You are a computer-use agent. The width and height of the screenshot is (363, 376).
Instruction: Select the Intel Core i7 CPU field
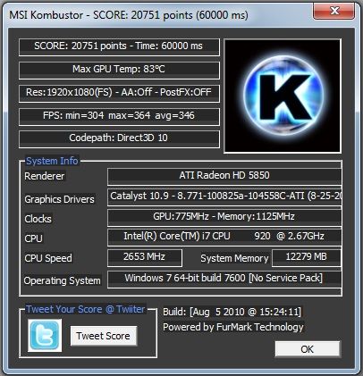[x=224, y=238]
